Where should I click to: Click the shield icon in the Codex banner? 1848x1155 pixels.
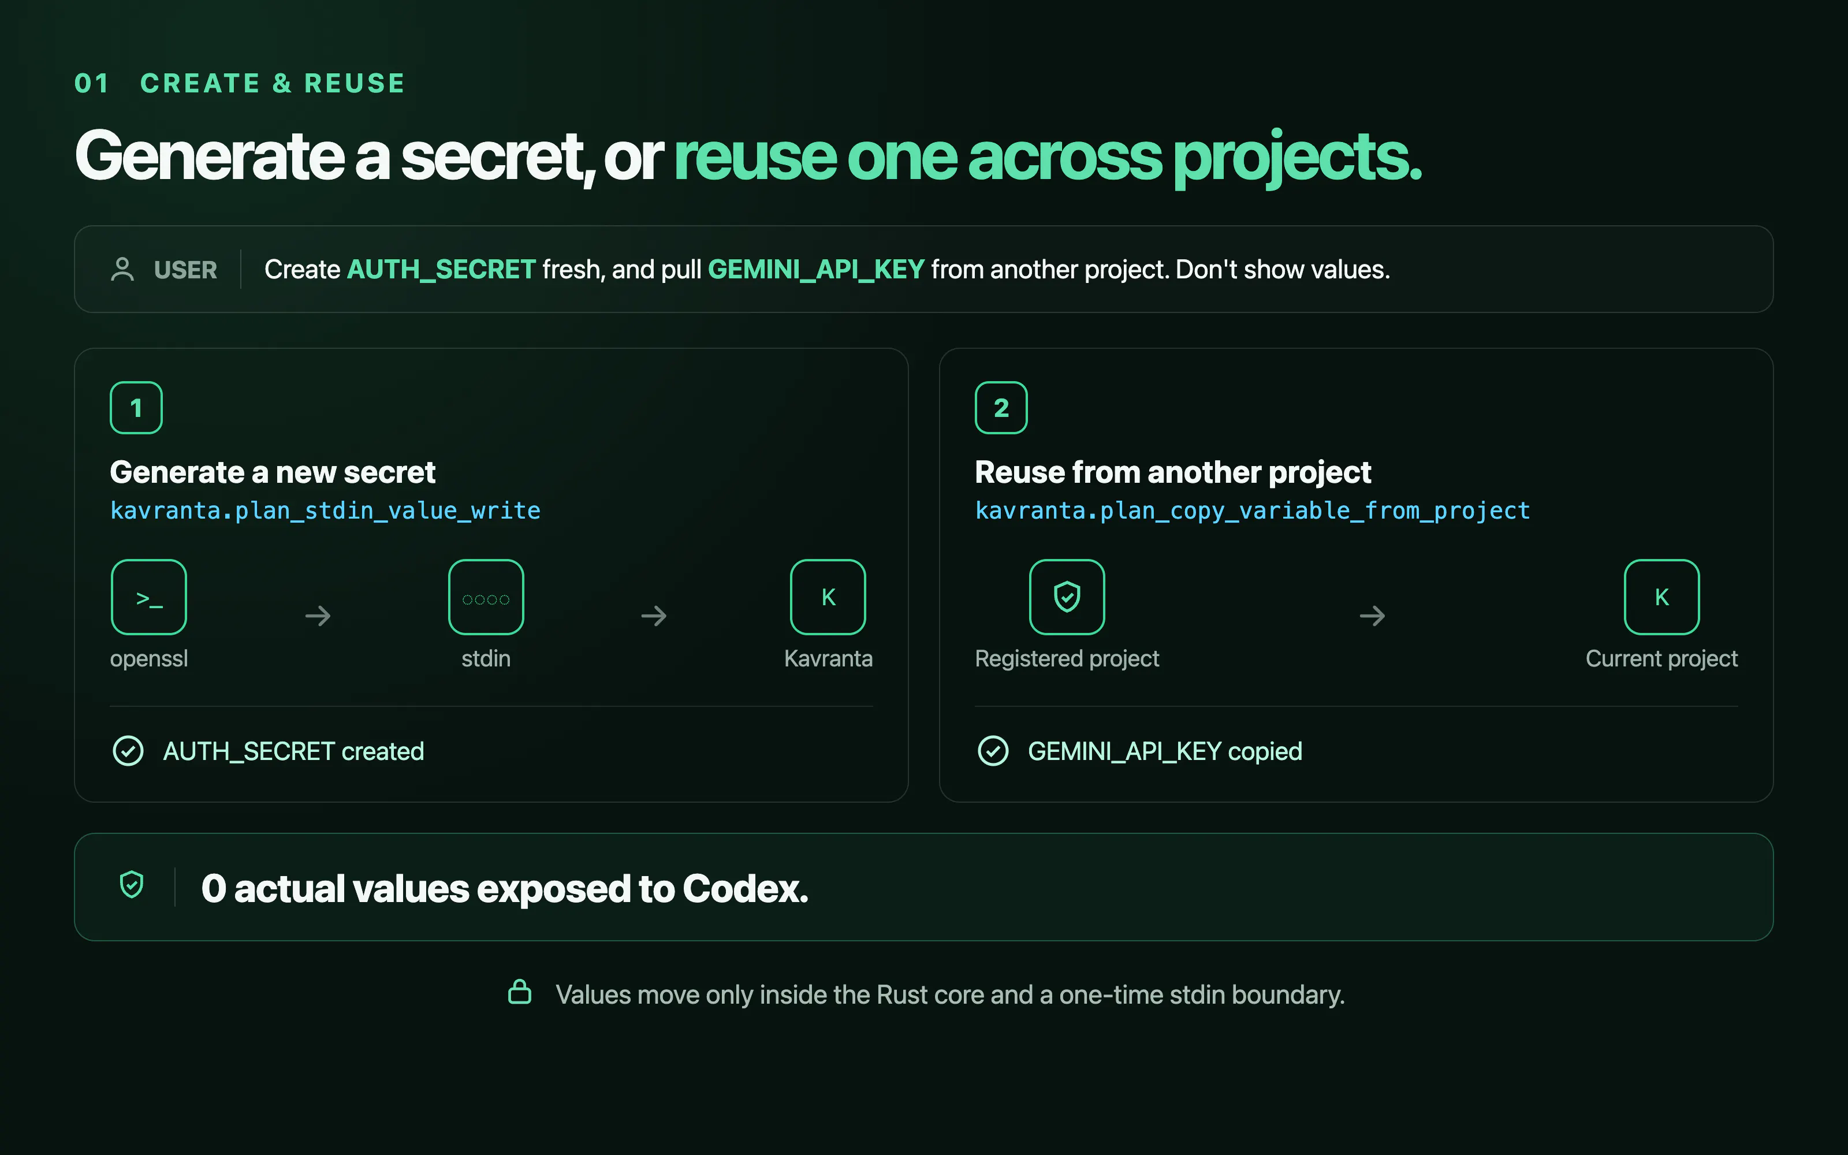131,885
